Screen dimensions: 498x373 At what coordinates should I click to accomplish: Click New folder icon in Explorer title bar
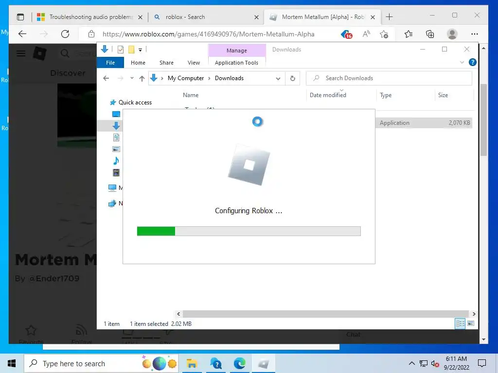tap(131, 50)
